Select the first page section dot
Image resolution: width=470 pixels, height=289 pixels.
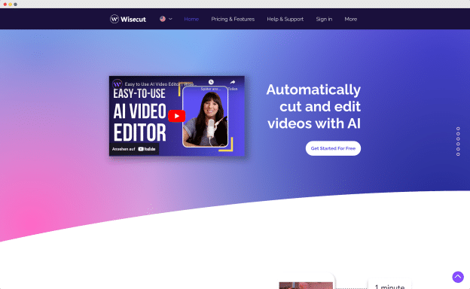tap(458, 129)
